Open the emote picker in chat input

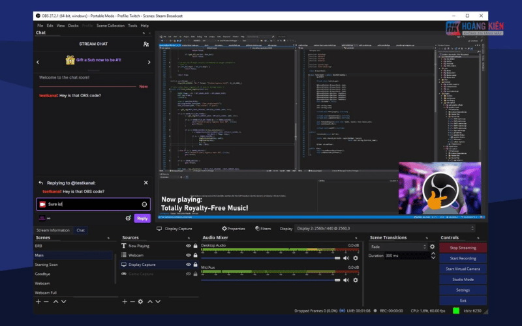144,204
